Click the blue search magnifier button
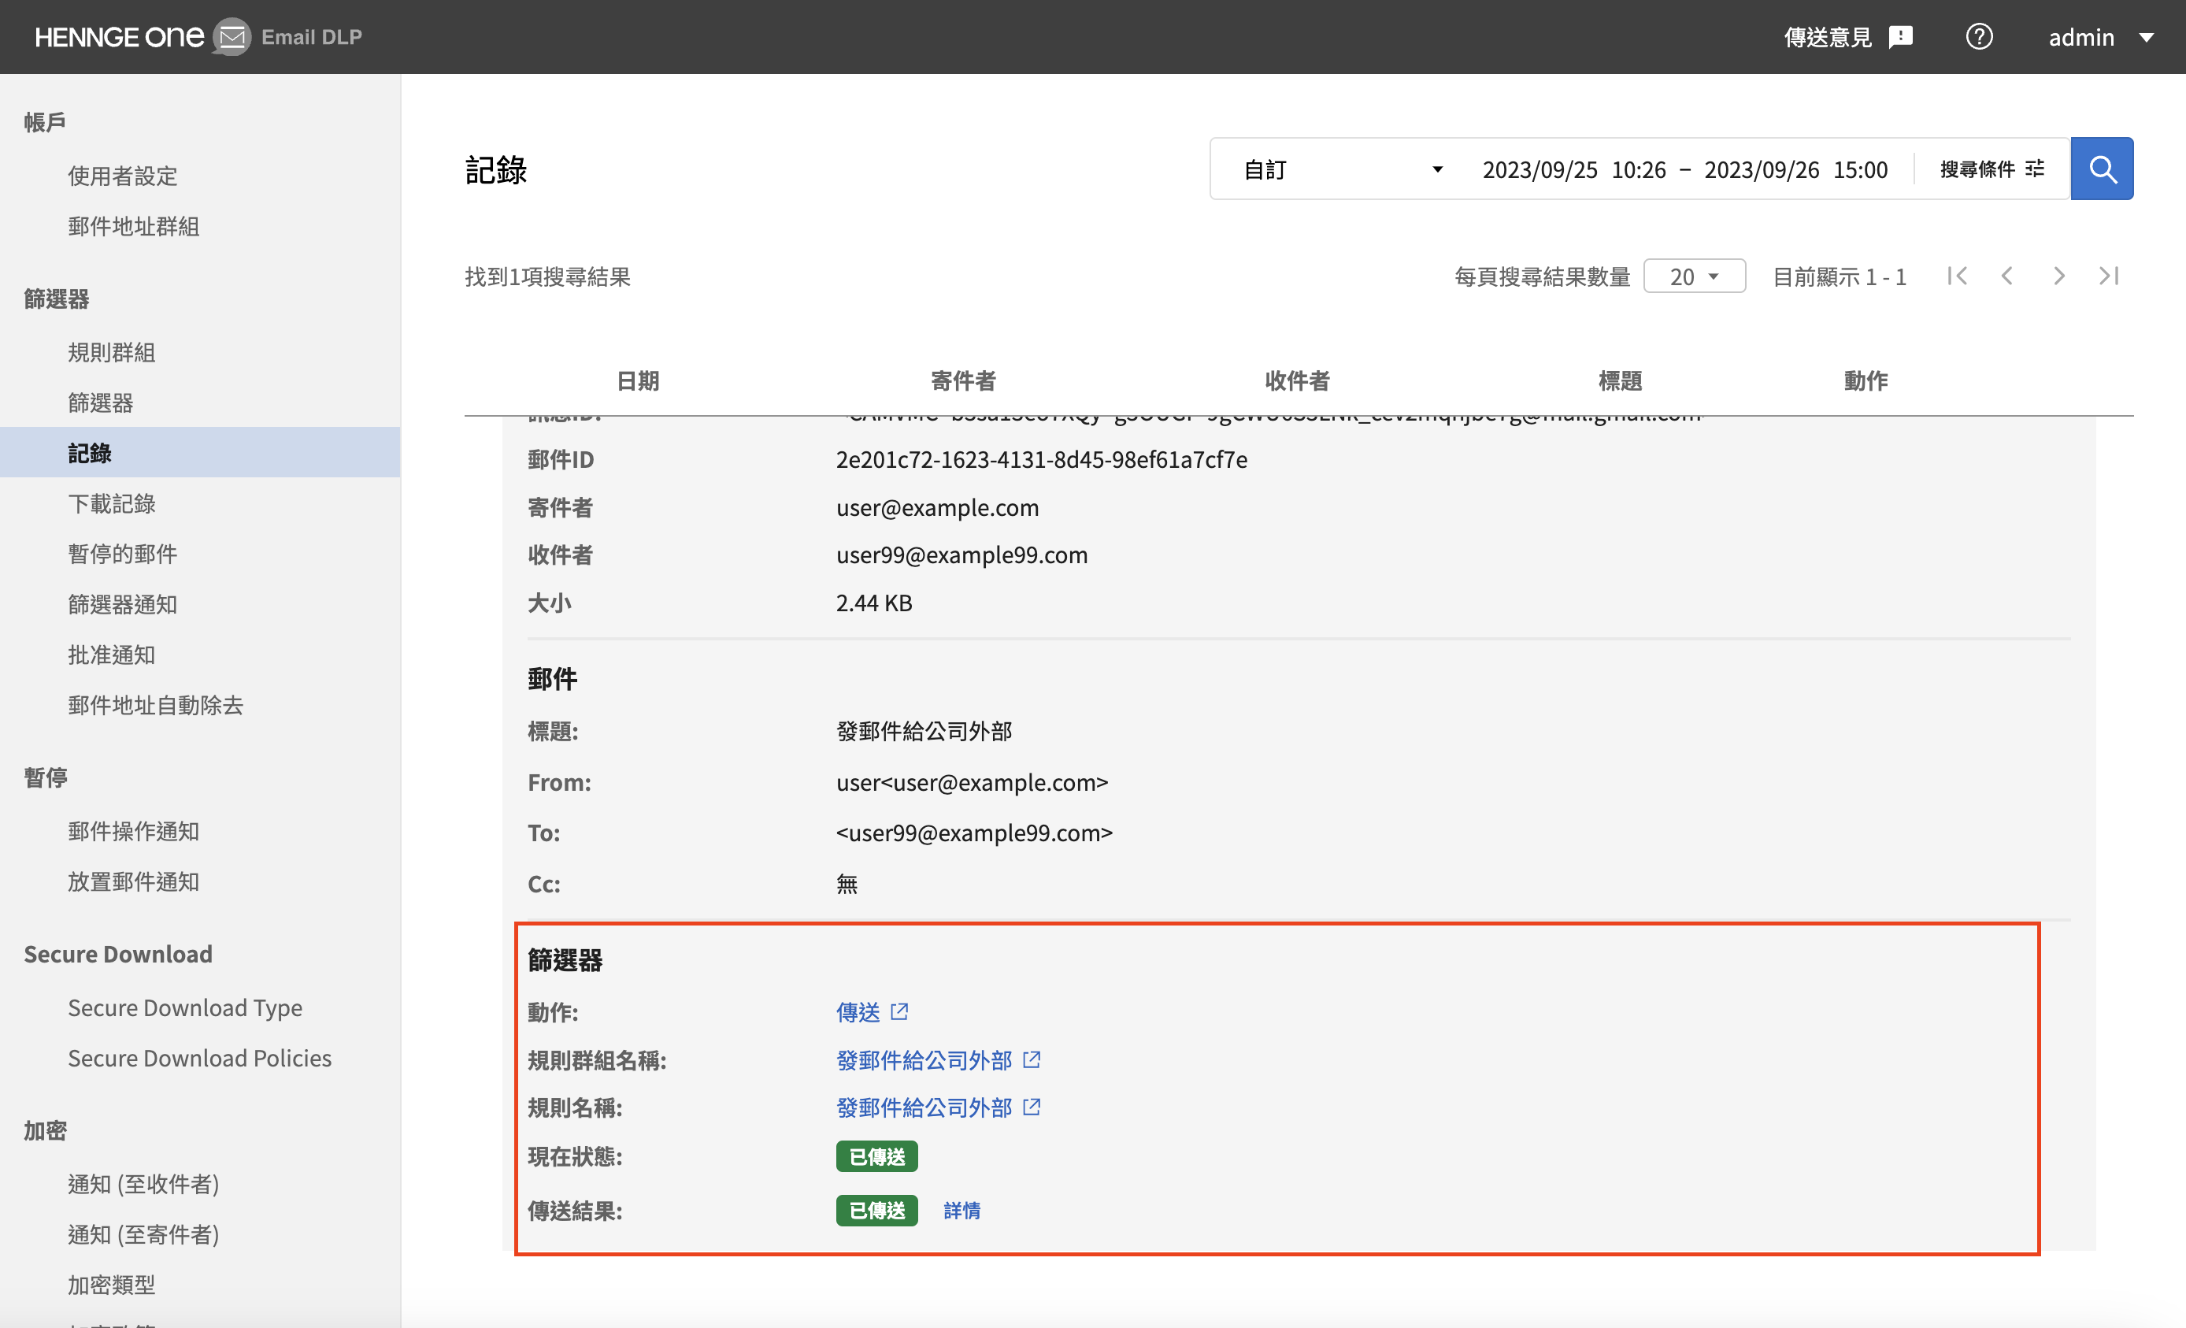This screenshot has height=1328, width=2186. pyautogui.click(x=2101, y=169)
